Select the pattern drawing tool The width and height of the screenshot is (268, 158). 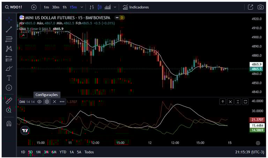click(9, 49)
